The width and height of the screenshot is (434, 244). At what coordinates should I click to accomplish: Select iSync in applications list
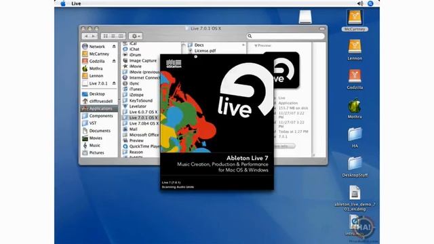(131, 83)
